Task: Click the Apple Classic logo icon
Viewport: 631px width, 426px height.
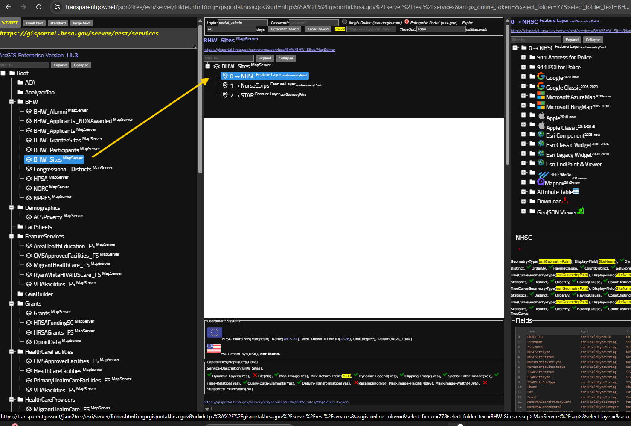Action: tap(541, 126)
